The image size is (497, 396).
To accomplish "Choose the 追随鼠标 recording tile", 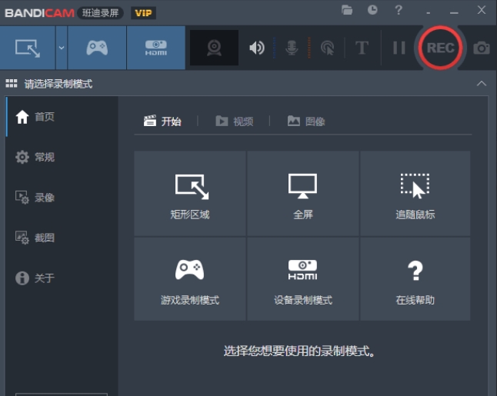I will (x=415, y=194).
